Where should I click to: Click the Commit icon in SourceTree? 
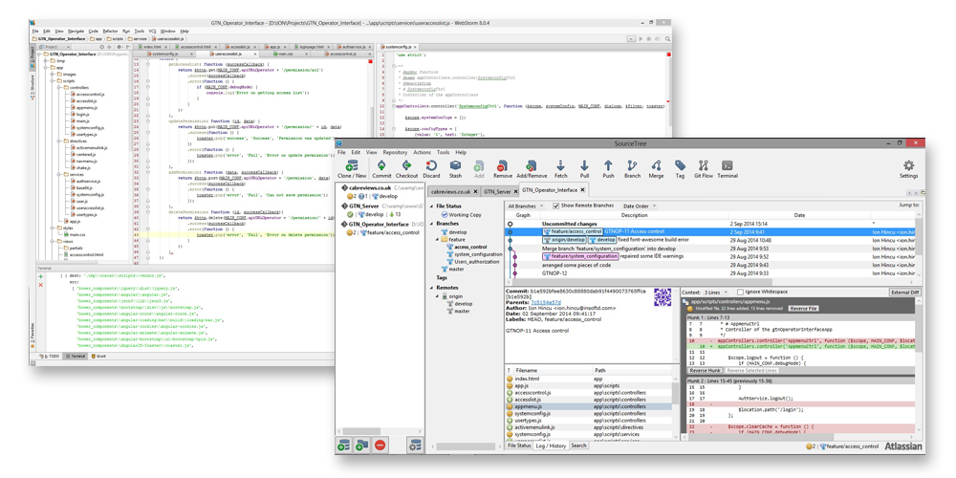381,169
